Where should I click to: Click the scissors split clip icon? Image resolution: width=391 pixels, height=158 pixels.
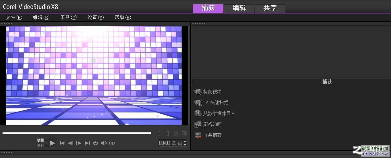(176, 134)
